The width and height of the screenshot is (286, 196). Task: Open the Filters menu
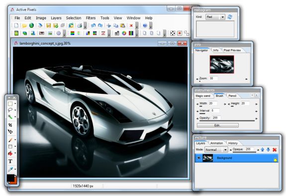(x=91, y=18)
